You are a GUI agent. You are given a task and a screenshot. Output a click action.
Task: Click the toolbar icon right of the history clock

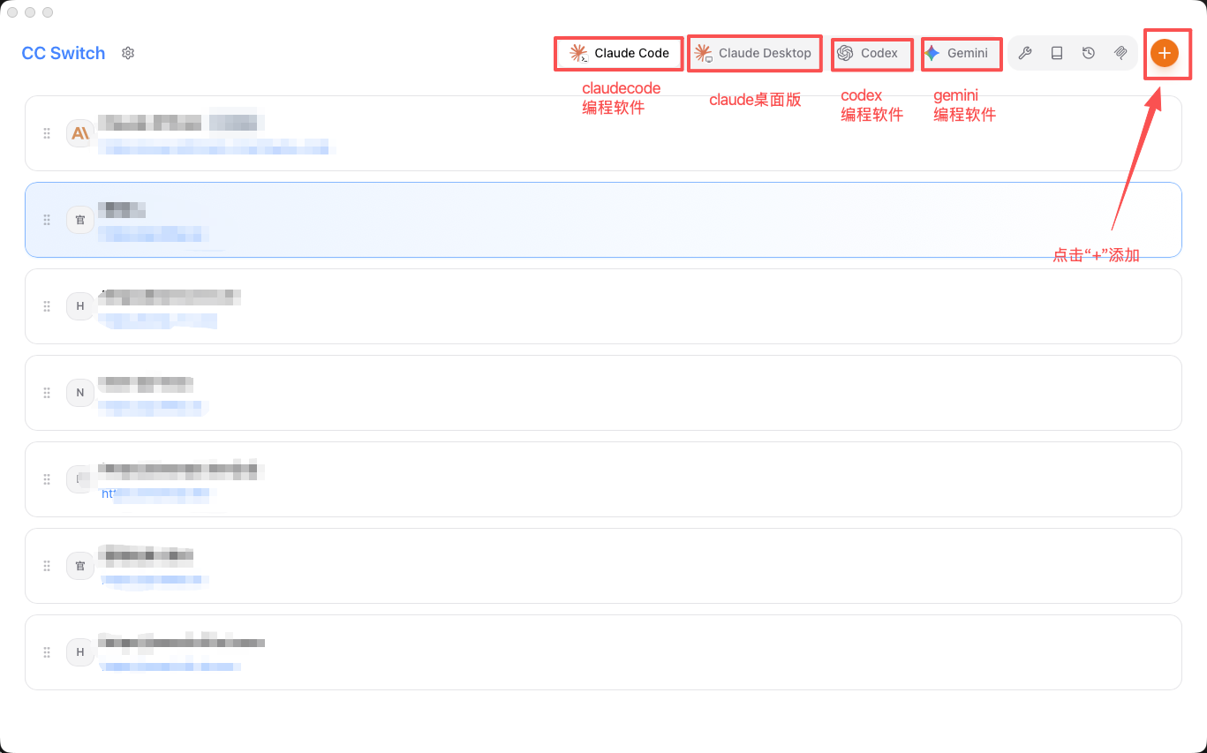pos(1120,53)
